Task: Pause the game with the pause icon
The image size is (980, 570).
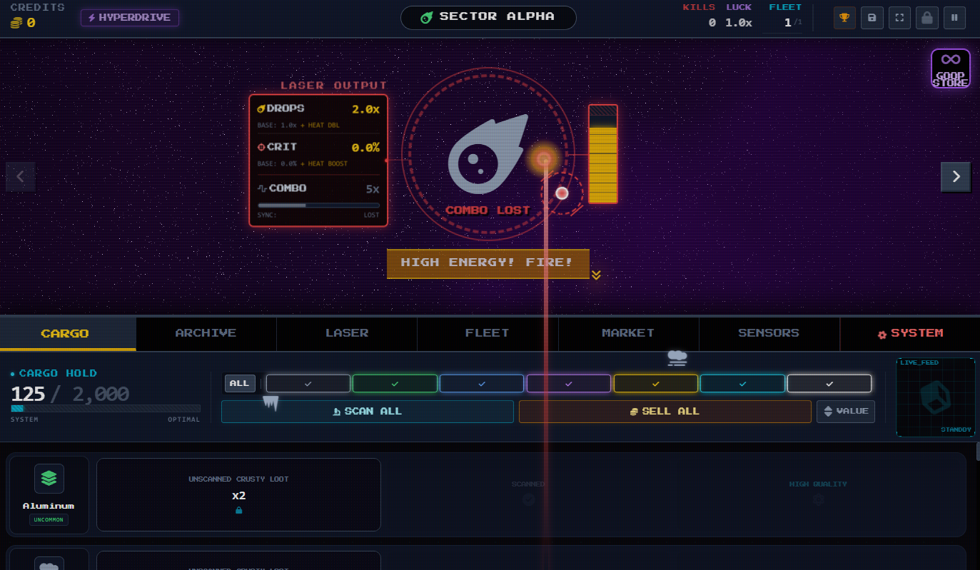Action: 954,18
